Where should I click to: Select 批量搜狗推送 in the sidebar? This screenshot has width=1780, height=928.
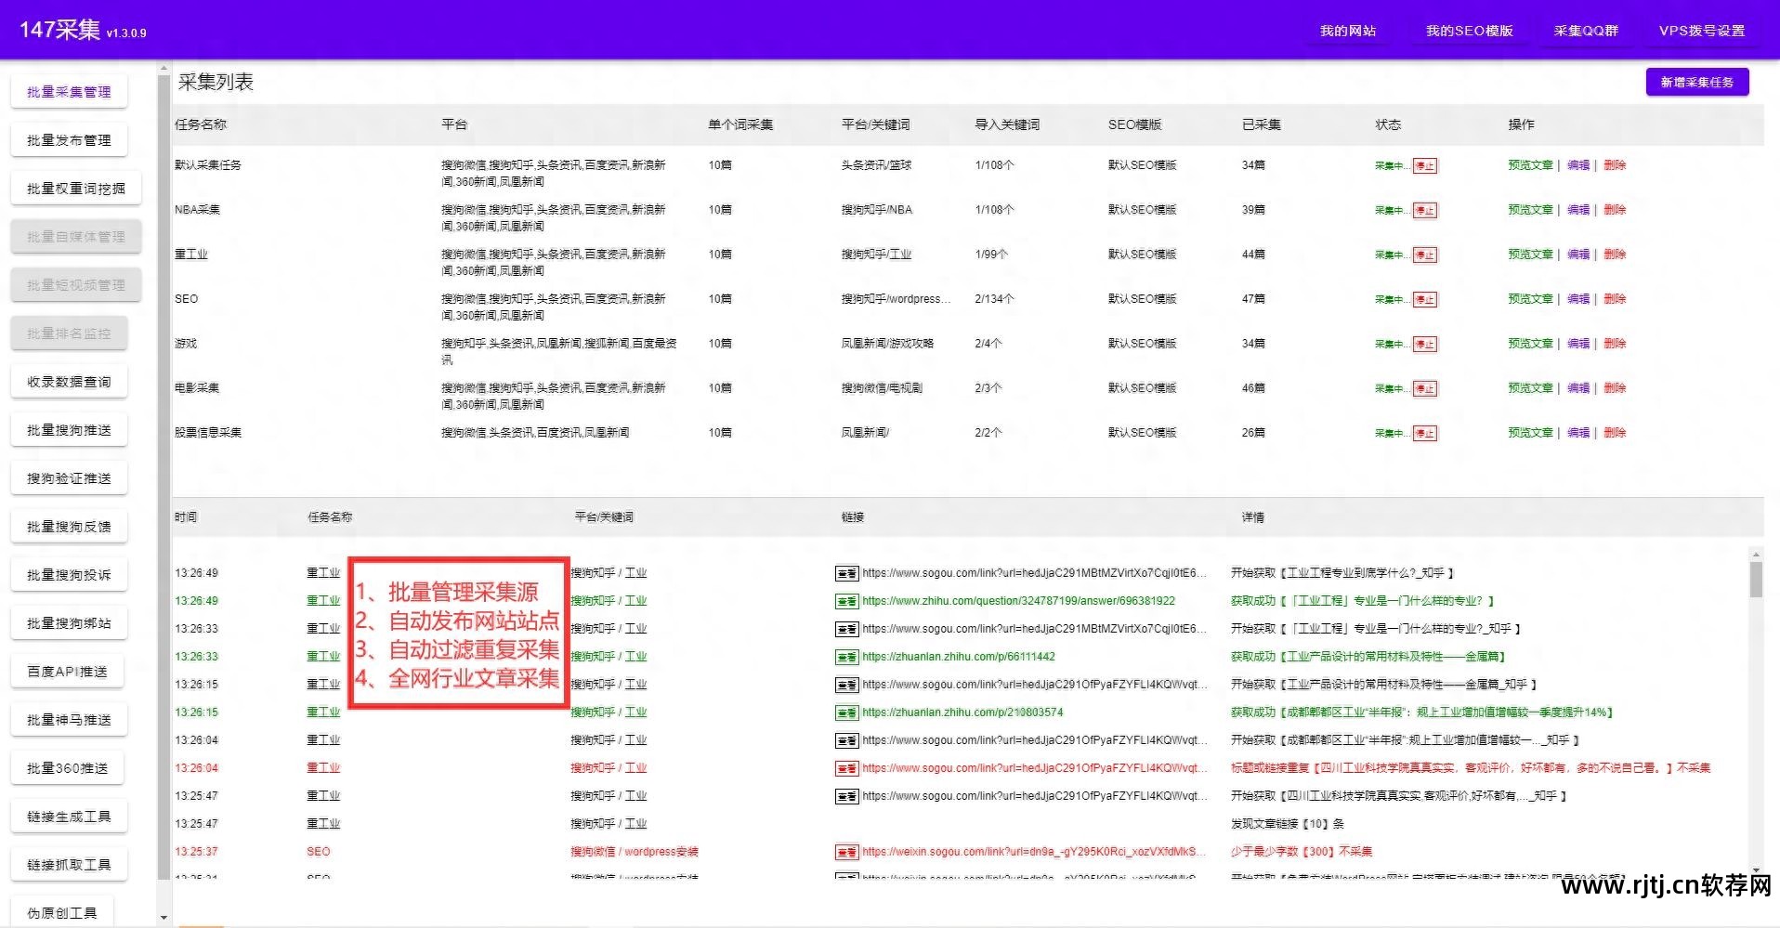point(69,429)
